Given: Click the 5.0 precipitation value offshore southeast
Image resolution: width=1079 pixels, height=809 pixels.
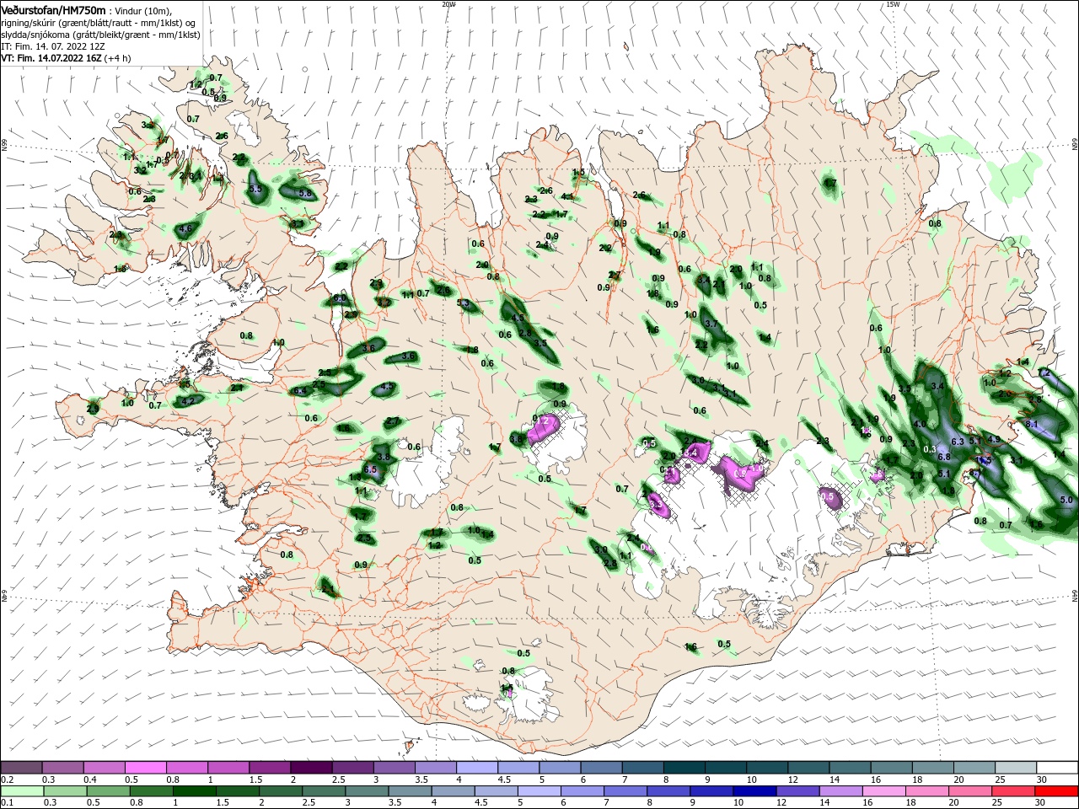Looking at the screenshot, I should (x=1066, y=500).
